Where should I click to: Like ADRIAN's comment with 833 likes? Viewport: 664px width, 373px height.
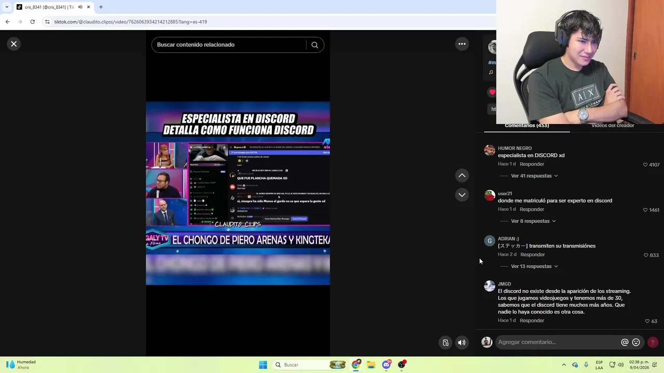(x=646, y=255)
